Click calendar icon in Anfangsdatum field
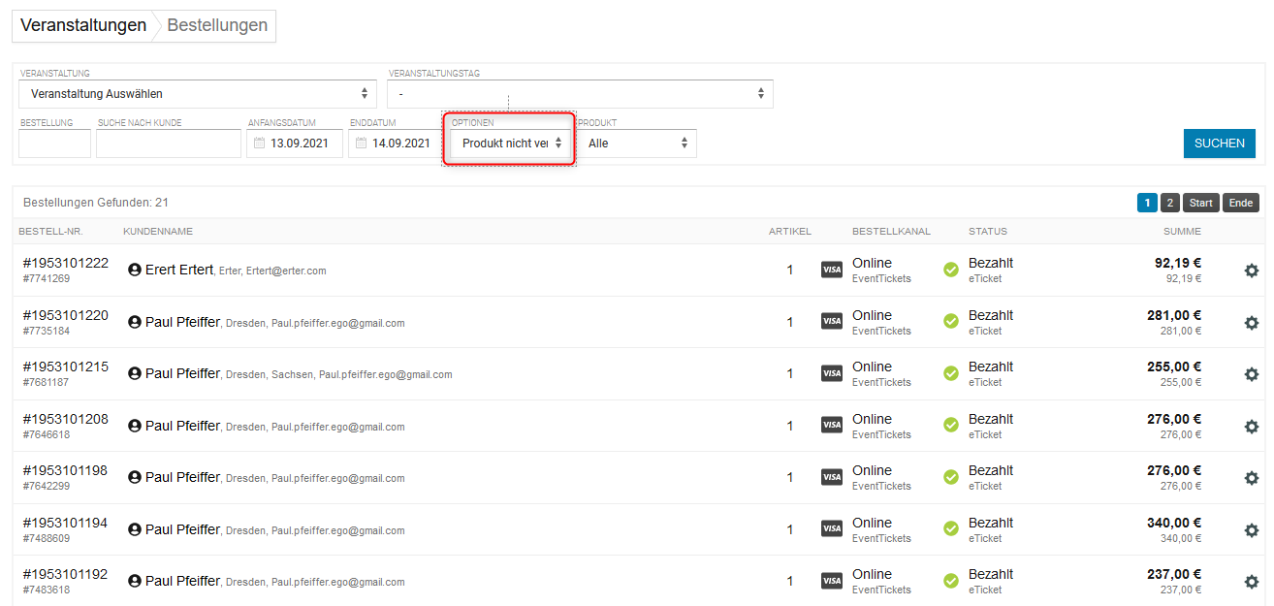Image resolution: width=1274 pixels, height=606 pixels. tap(259, 144)
